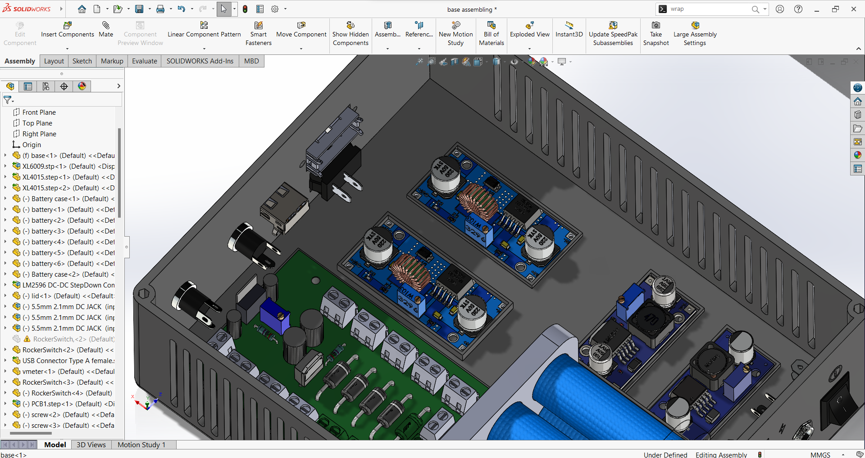Switch to the DisplayManager tab

(82, 86)
